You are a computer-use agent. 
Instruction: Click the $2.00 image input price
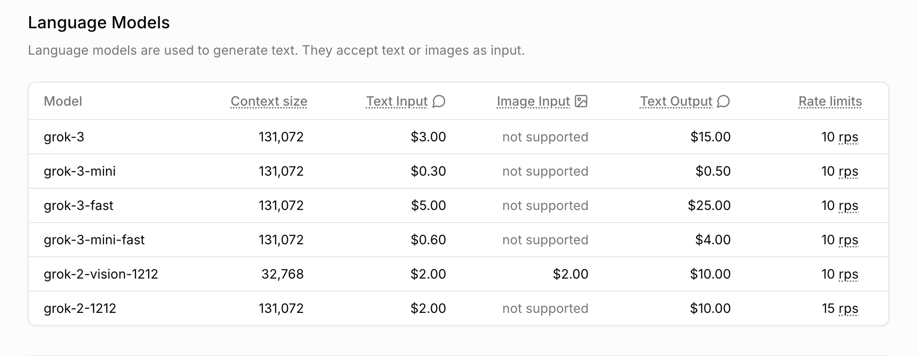(570, 274)
